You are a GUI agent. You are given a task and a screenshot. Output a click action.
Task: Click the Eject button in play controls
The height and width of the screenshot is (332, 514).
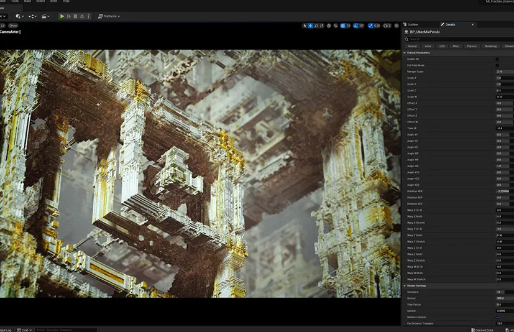pos(82,16)
